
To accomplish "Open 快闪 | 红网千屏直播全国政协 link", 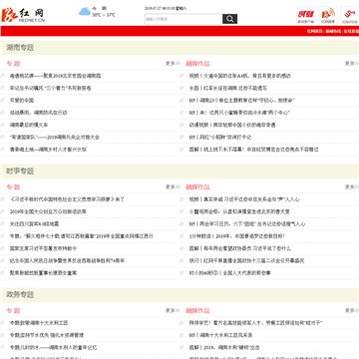I will click(x=246, y=261).
